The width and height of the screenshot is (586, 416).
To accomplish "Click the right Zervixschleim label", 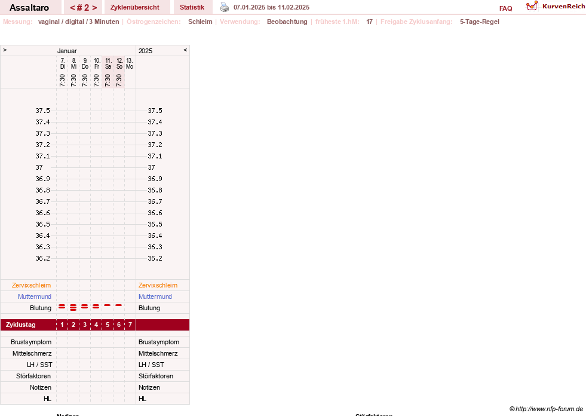I will tap(158, 285).
